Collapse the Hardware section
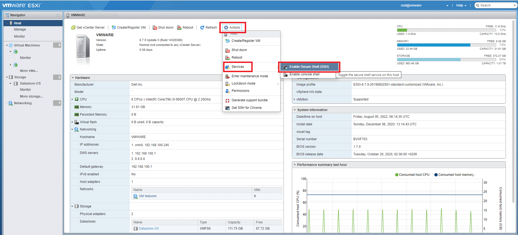Viewport: 518px width, 235px height. pos(73,78)
